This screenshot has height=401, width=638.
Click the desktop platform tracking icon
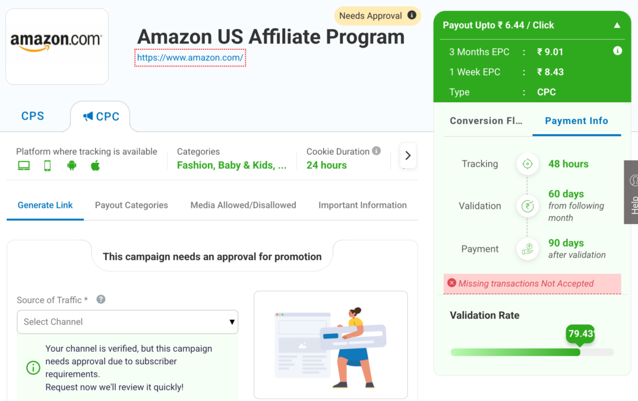point(24,166)
